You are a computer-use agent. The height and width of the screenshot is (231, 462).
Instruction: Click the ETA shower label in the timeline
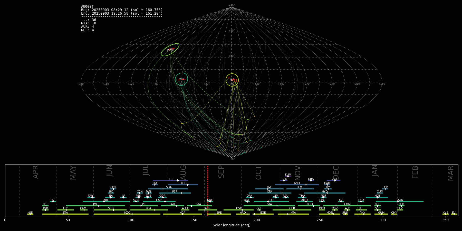[x=65, y=213]
